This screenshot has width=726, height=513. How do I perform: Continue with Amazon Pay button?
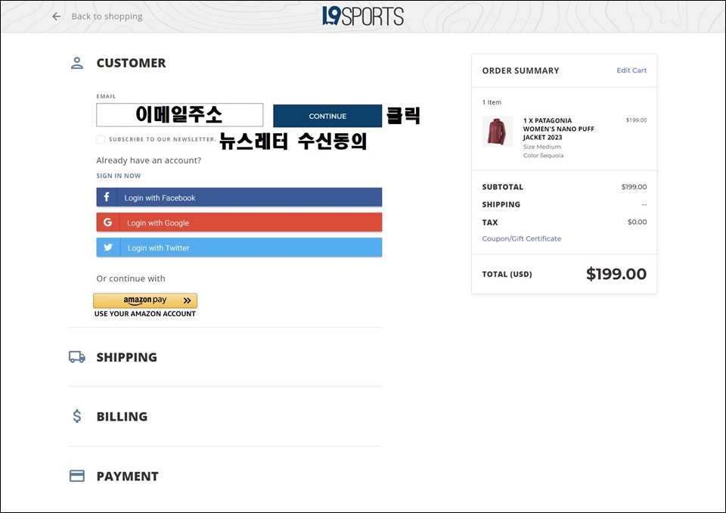coord(145,300)
